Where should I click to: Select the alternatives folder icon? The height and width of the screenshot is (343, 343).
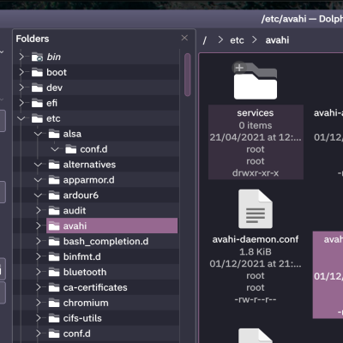[54, 165]
